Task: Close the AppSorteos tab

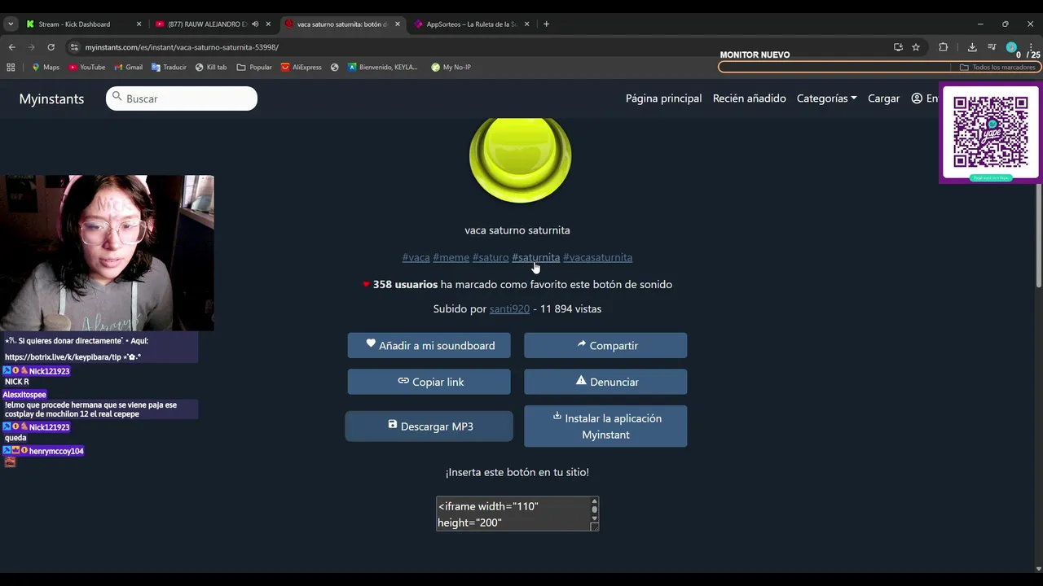Action: pos(526,24)
